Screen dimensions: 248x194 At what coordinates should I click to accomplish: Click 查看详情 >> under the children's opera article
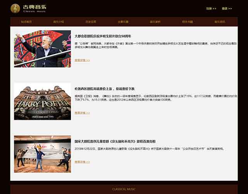[x=82, y=162]
